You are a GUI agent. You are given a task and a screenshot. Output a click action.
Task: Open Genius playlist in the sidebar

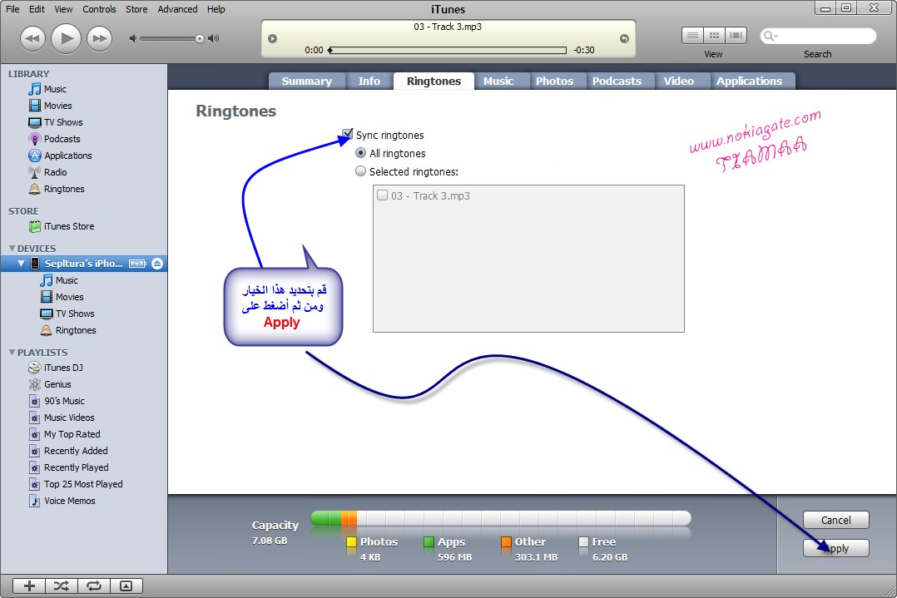[x=57, y=384]
